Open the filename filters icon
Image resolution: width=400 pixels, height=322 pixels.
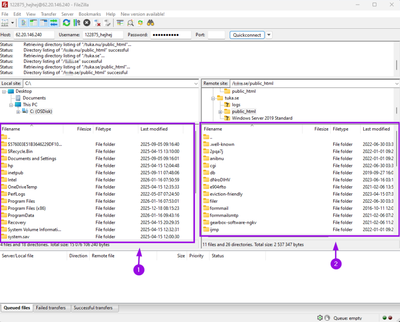tap(120, 23)
